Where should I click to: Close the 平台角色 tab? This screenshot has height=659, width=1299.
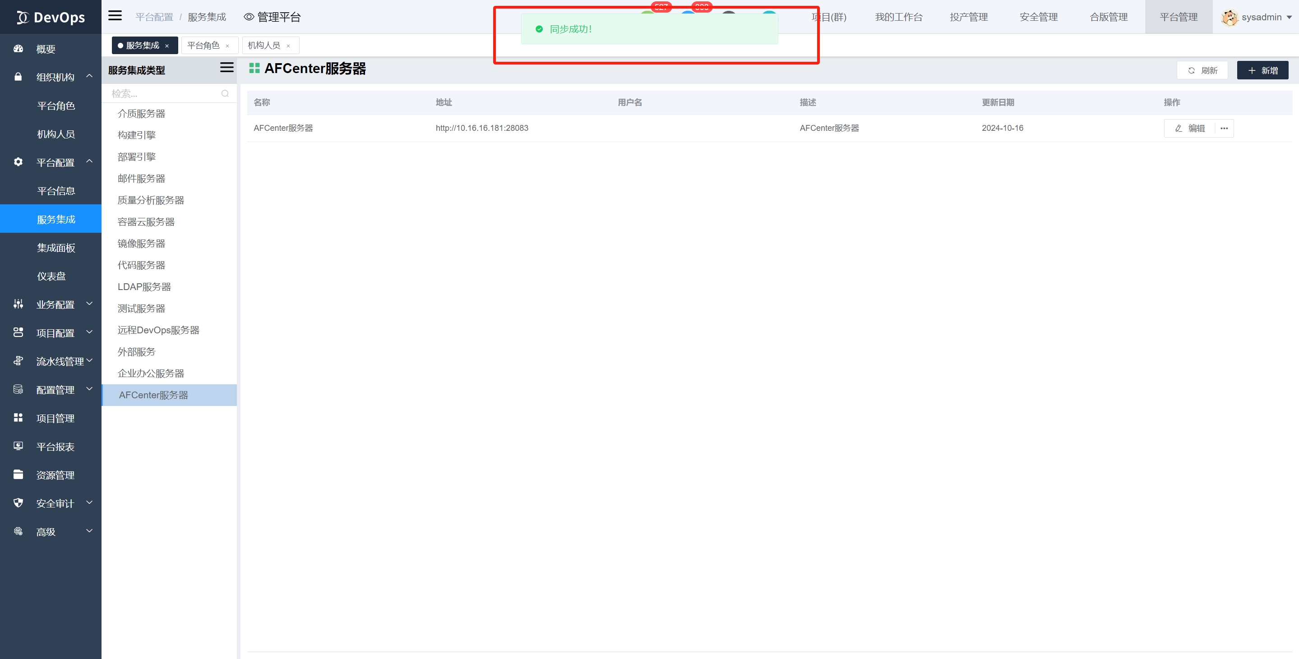(227, 46)
